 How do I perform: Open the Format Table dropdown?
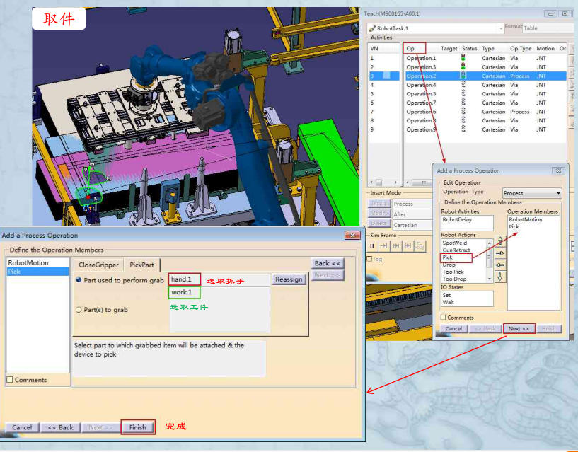click(549, 28)
